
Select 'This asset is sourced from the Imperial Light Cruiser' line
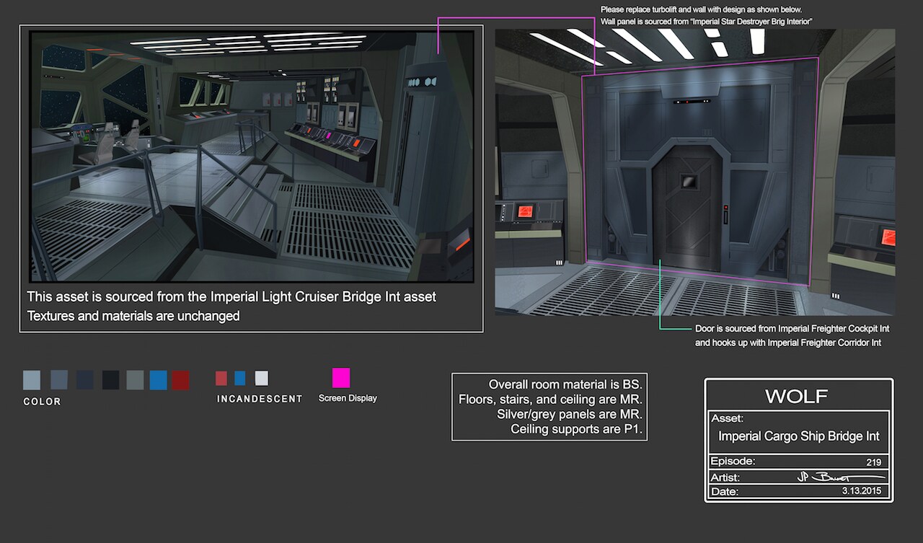coord(231,297)
